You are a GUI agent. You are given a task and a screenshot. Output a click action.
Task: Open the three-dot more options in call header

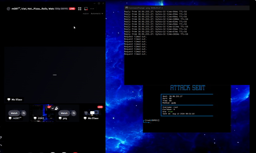pos(92,9)
